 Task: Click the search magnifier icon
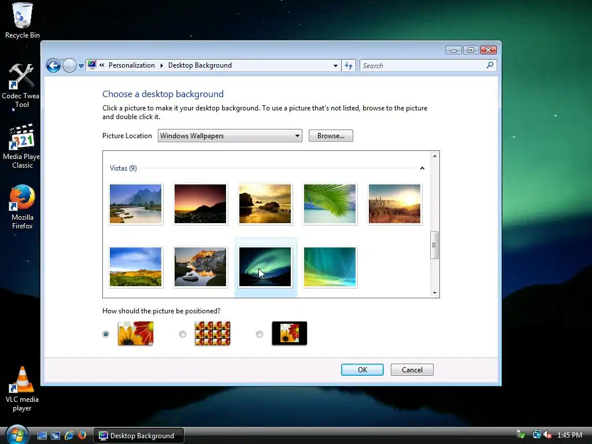pyautogui.click(x=490, y=65)
